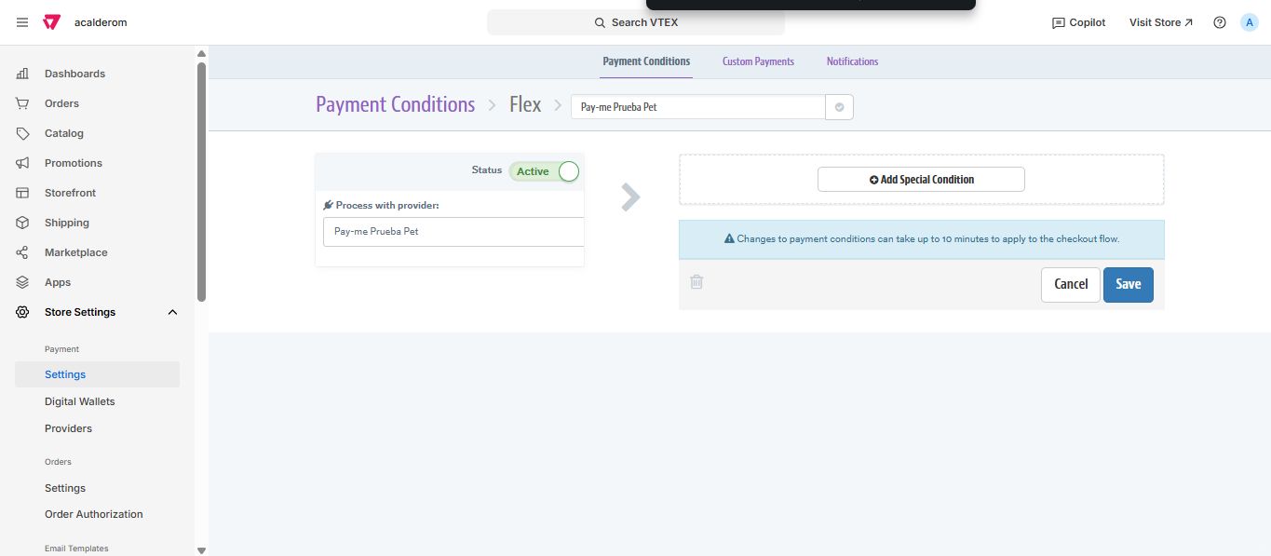Toggle the Active status switch

tap(545, 171)
